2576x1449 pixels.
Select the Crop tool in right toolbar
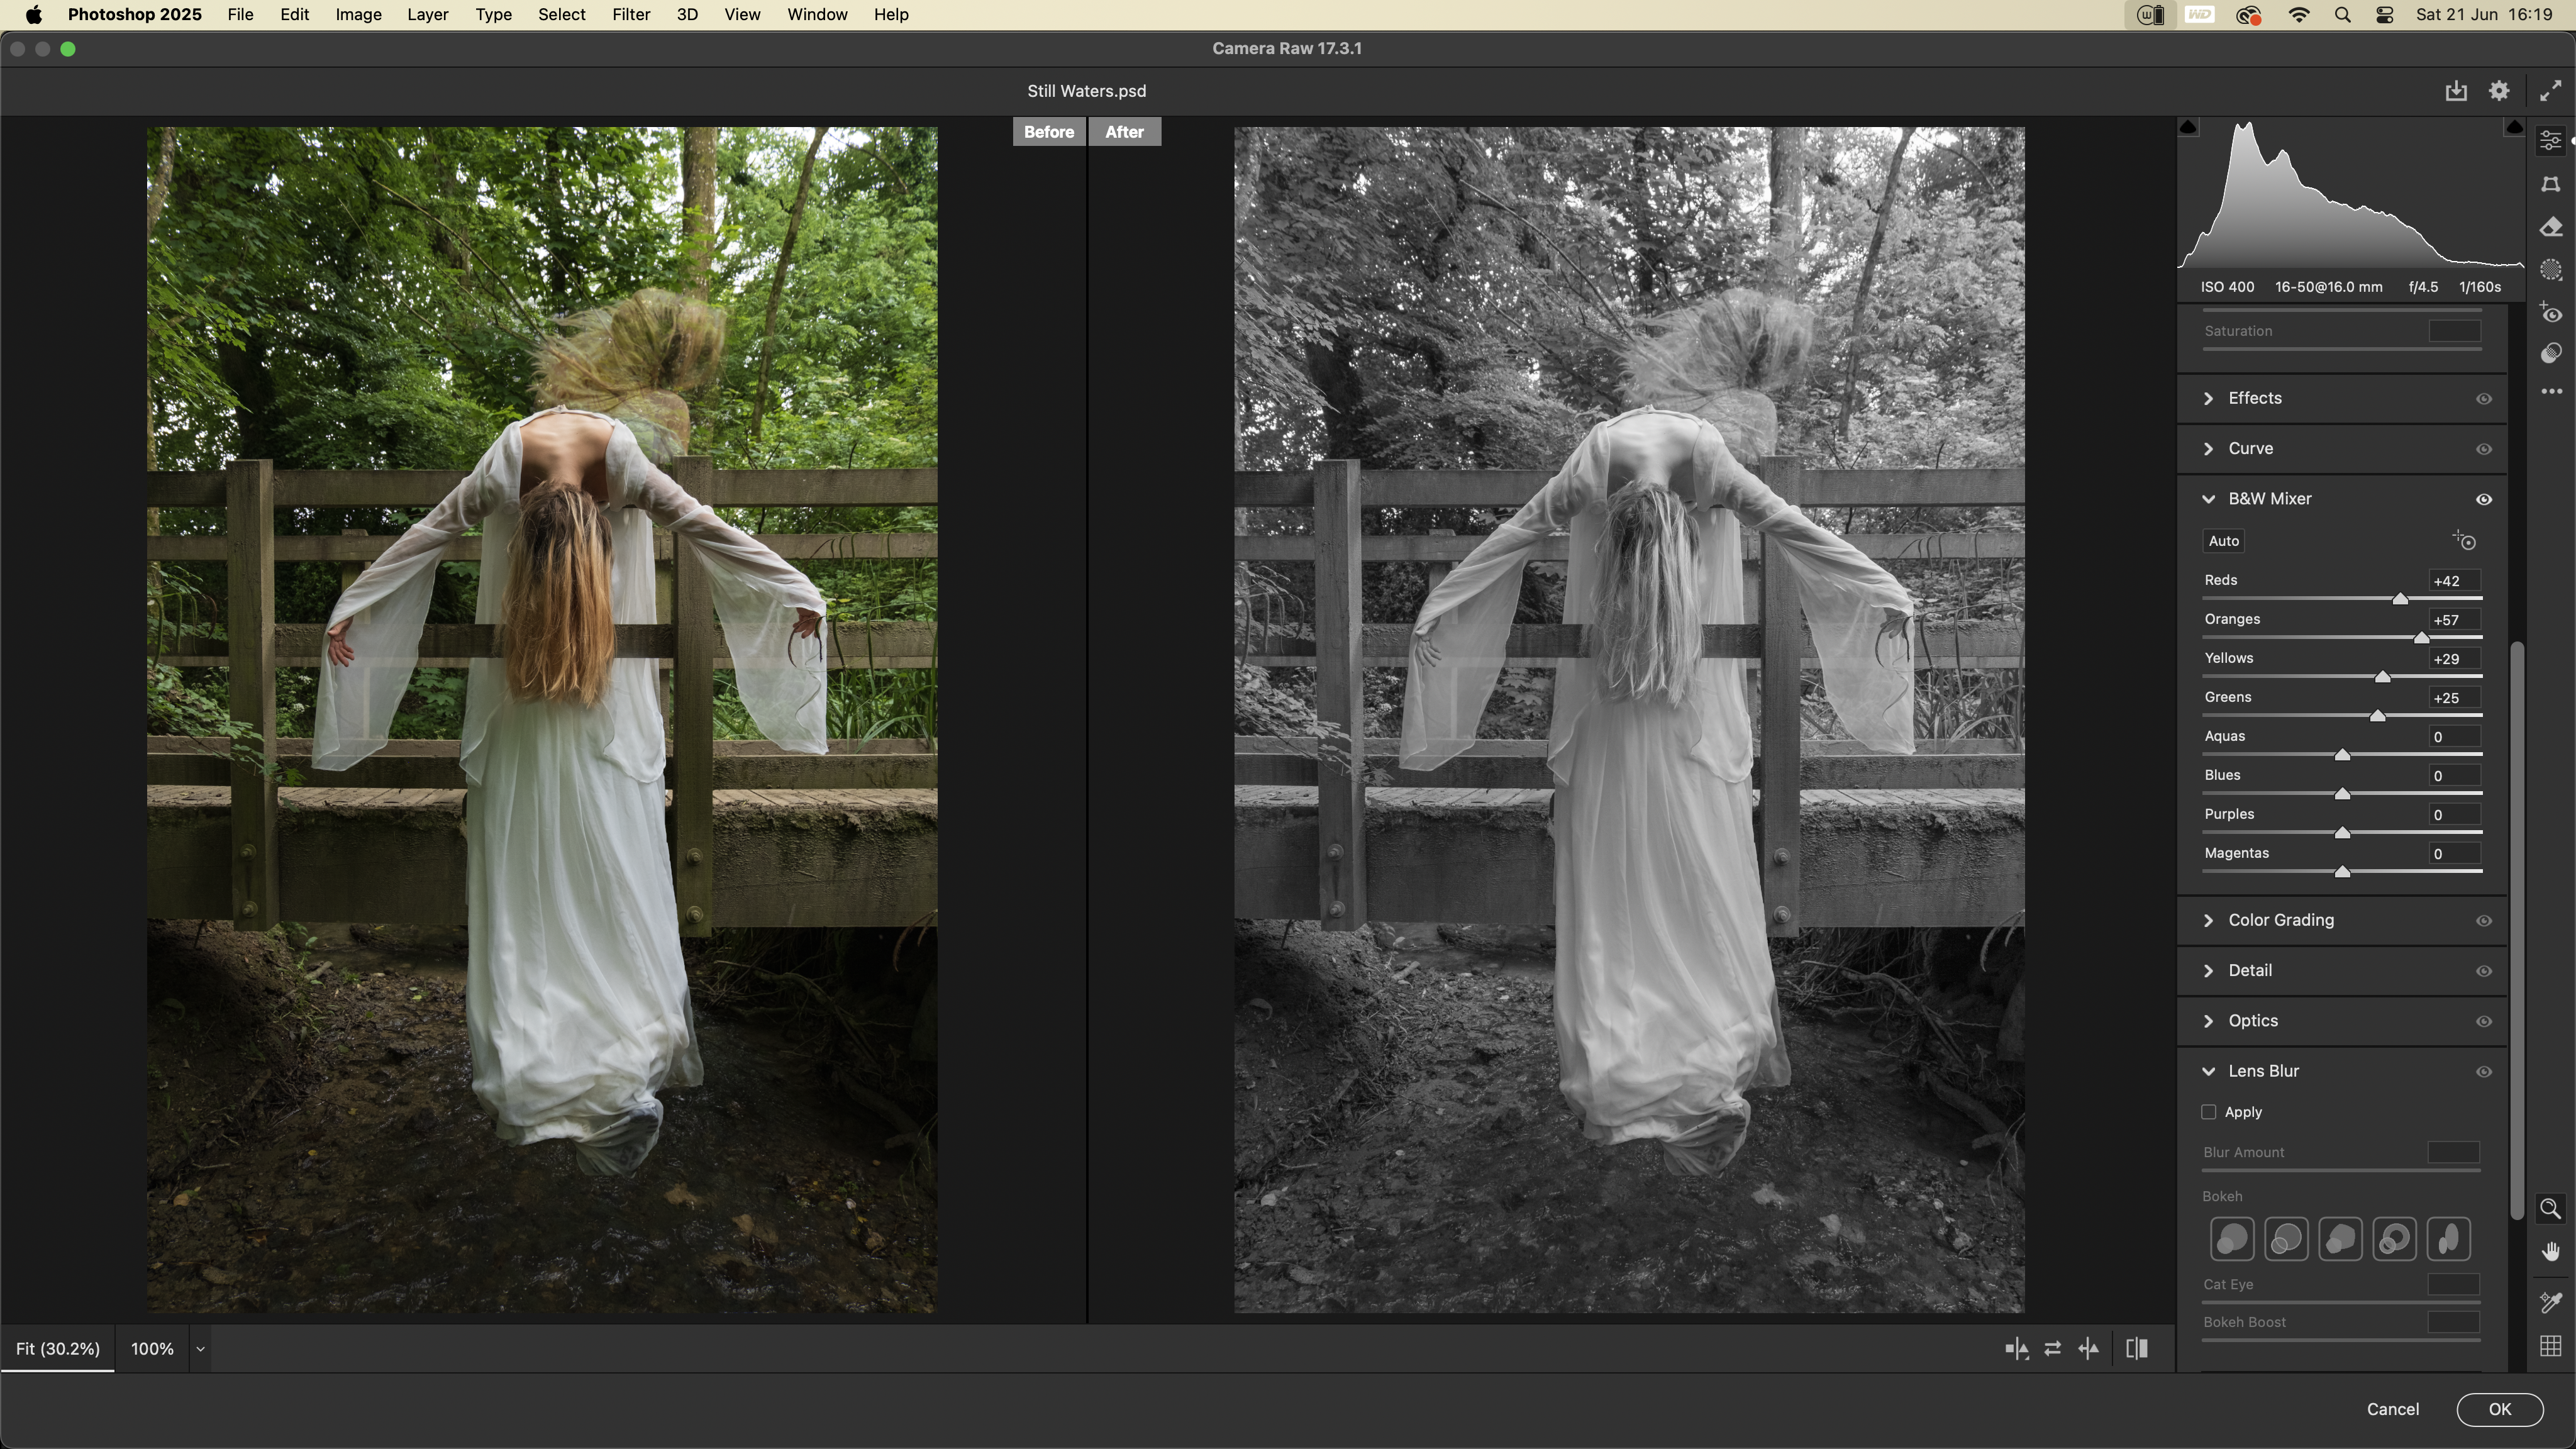pos(2551,185)
